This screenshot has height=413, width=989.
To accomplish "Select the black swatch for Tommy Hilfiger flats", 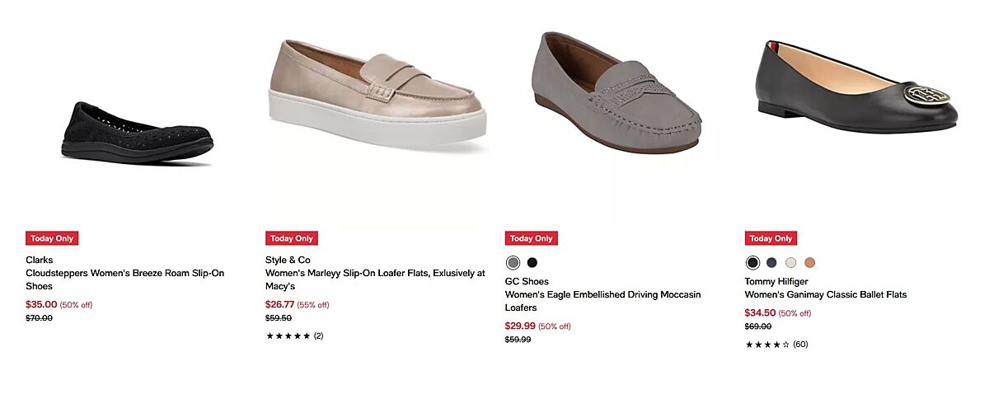I will point(752,263).
